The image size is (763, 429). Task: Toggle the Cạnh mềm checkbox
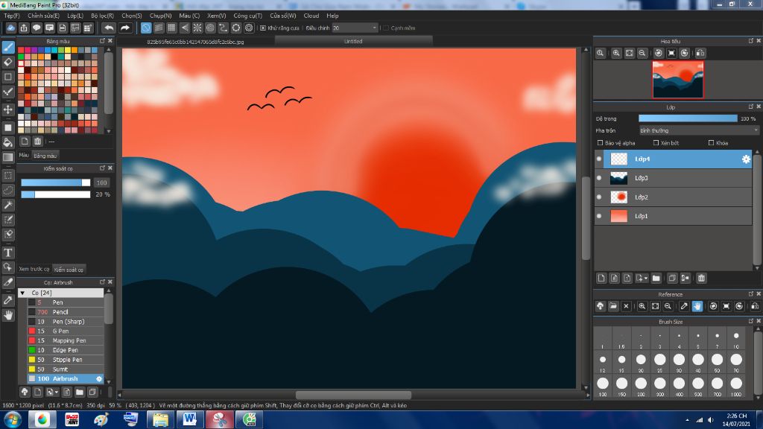click(386, 28)
